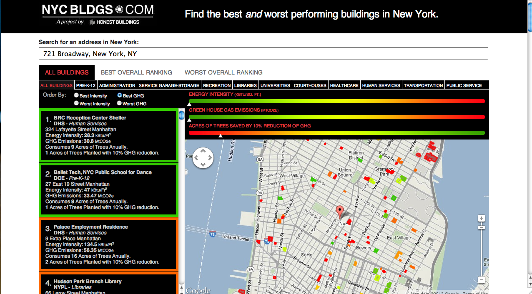The image size is (532, 294).
Task: Filter by the UNIVERSITIES category
Action: point(275,85)
